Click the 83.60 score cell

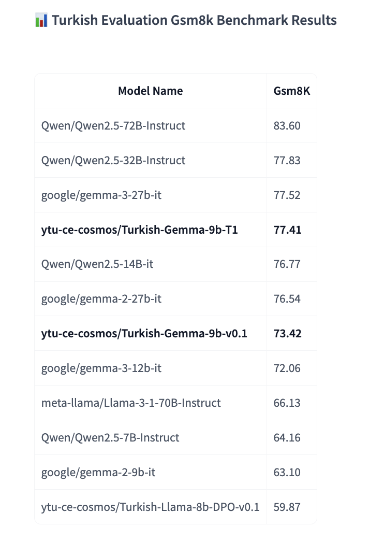coord(287,125)
